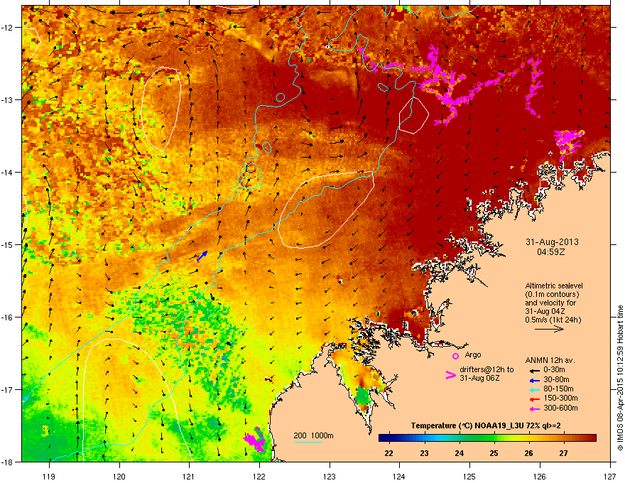Click the color bar label 25

[494, 453]
